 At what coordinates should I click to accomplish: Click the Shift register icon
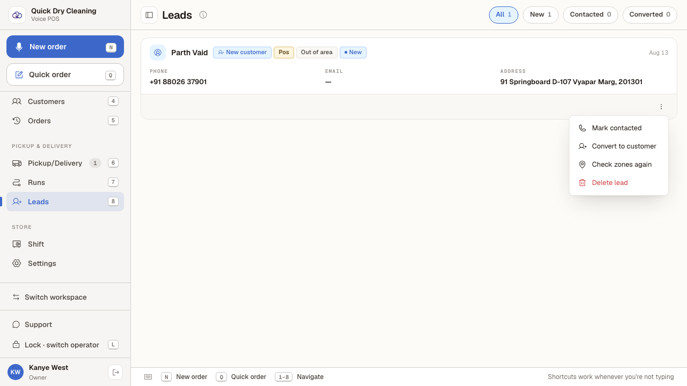[x=17, y=244]
